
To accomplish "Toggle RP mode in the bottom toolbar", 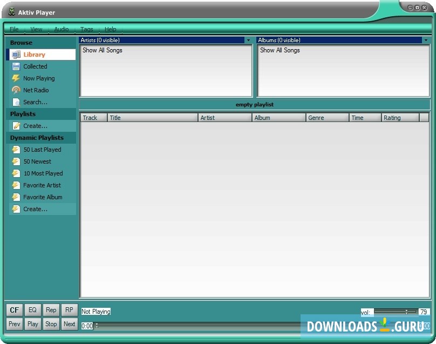I will coord(69,309).
